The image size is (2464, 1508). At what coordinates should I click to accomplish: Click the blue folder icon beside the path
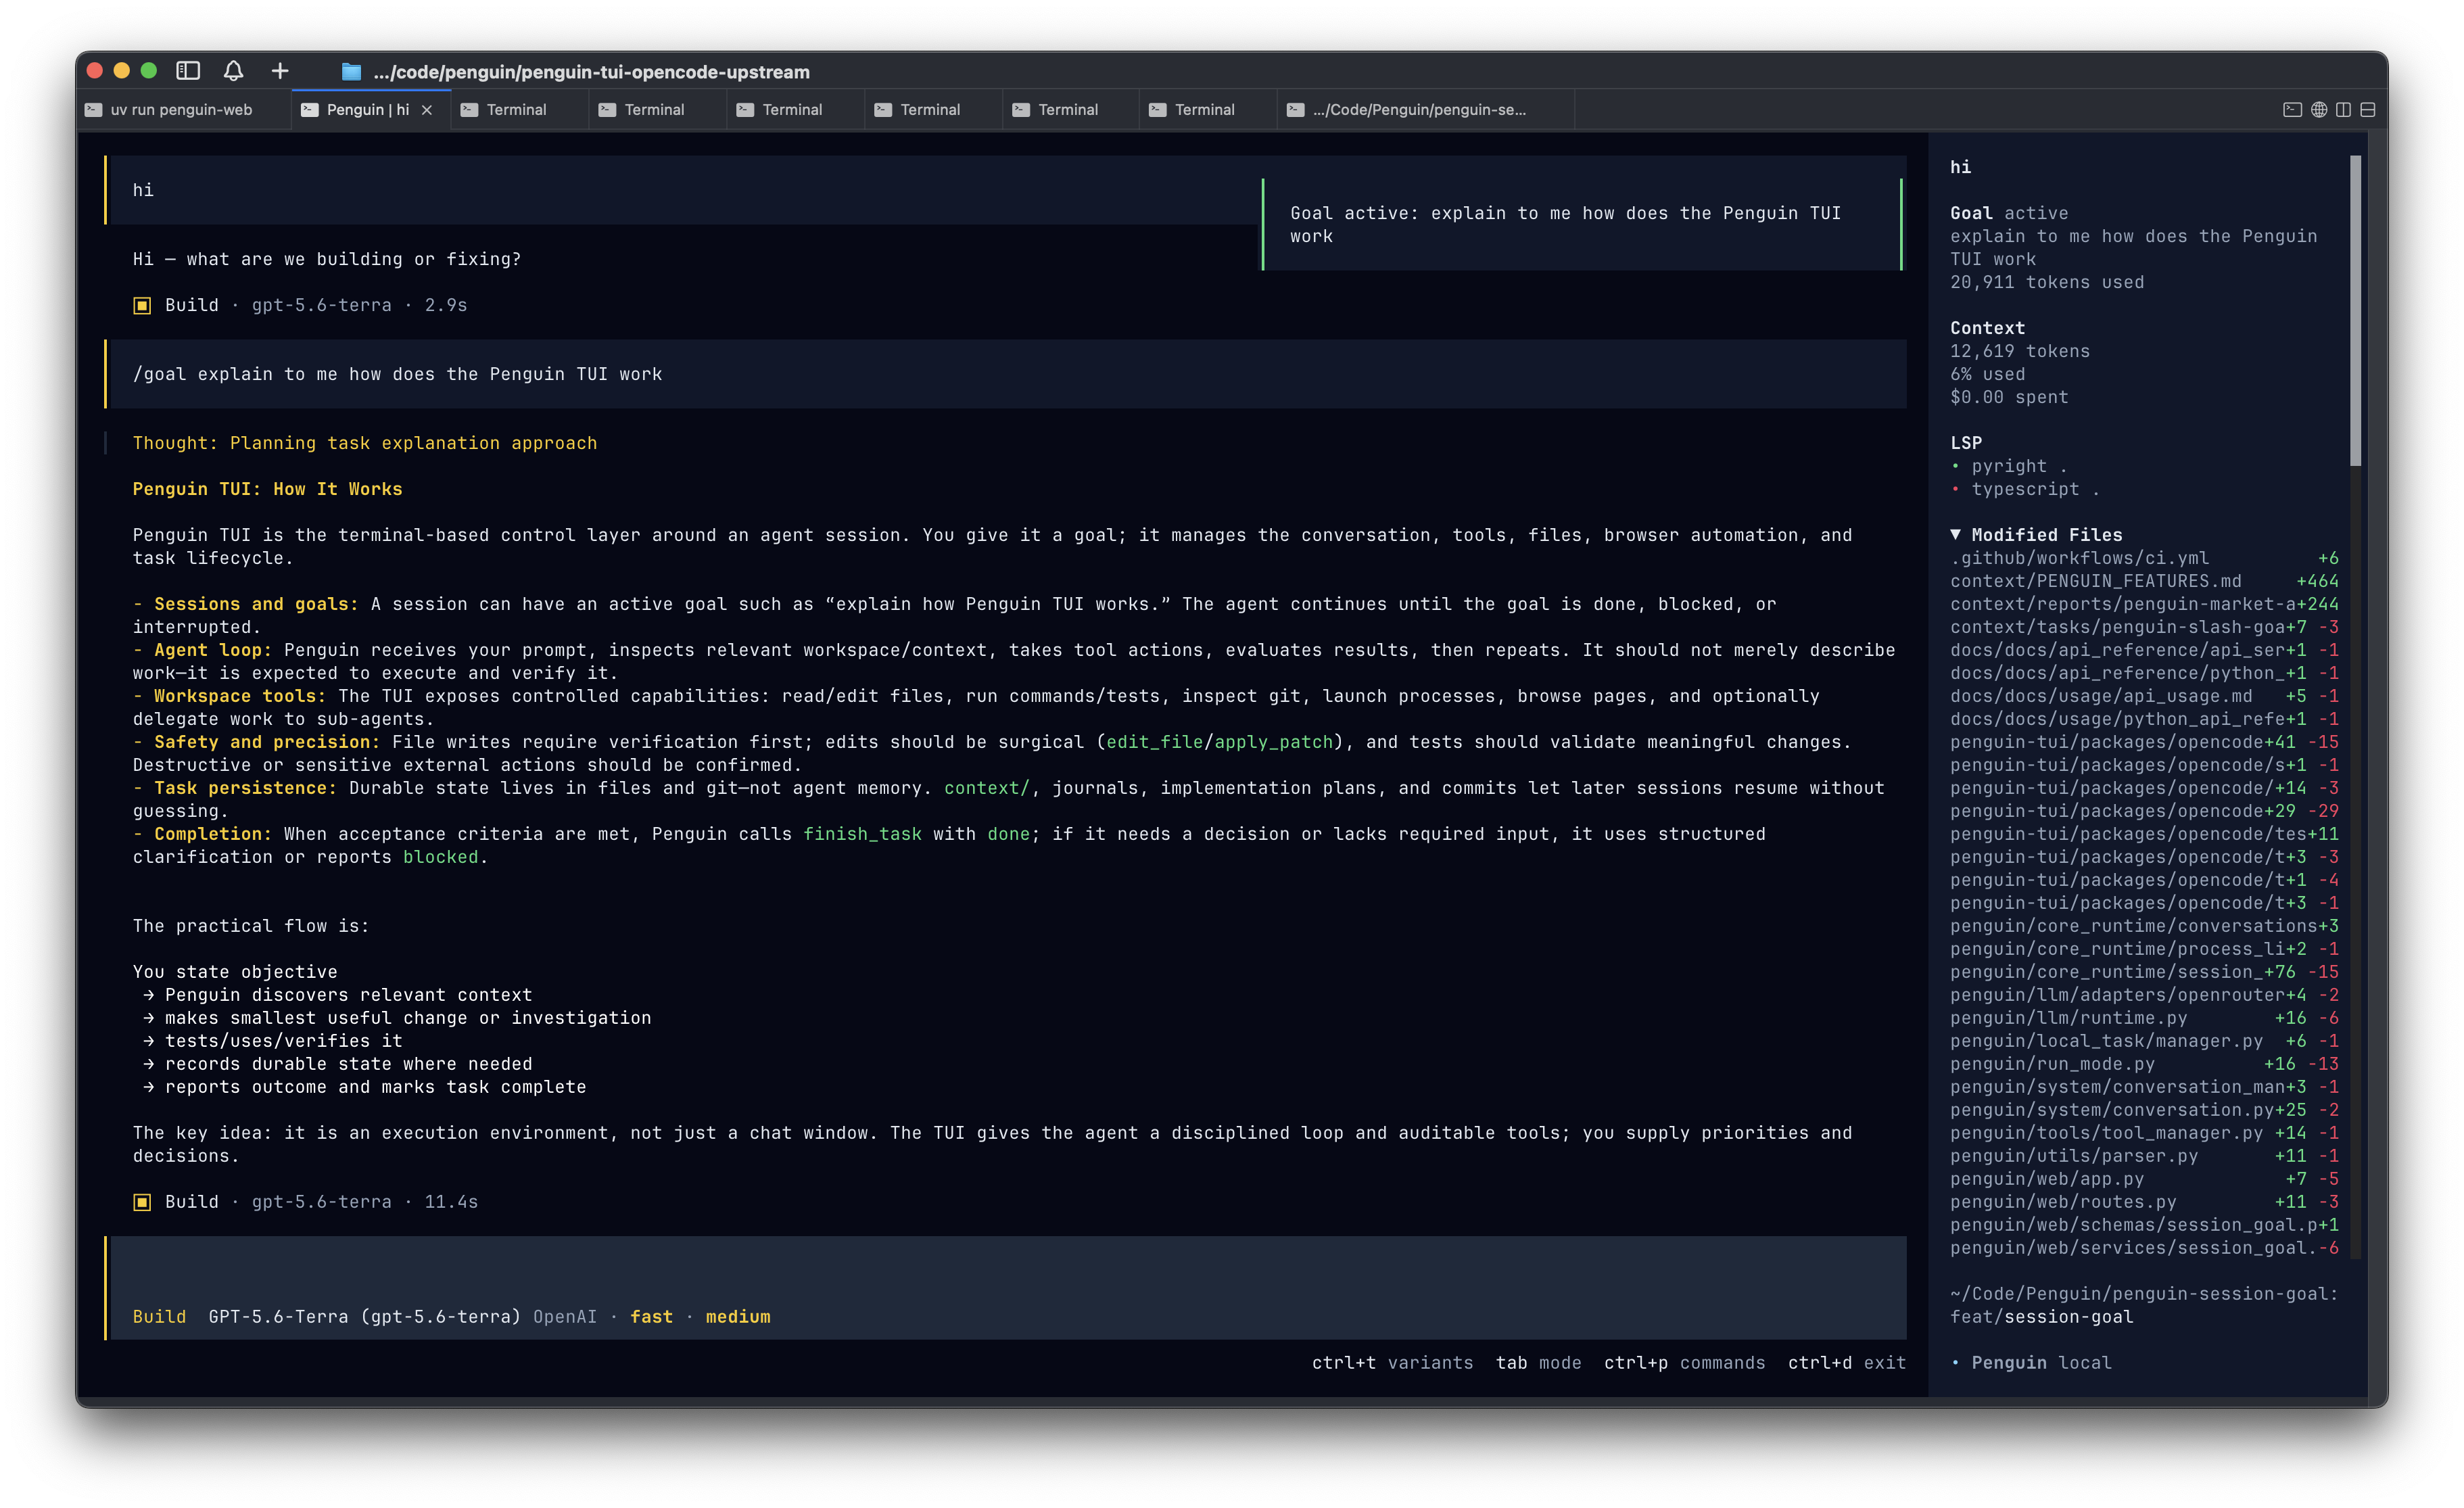(351, 72)
